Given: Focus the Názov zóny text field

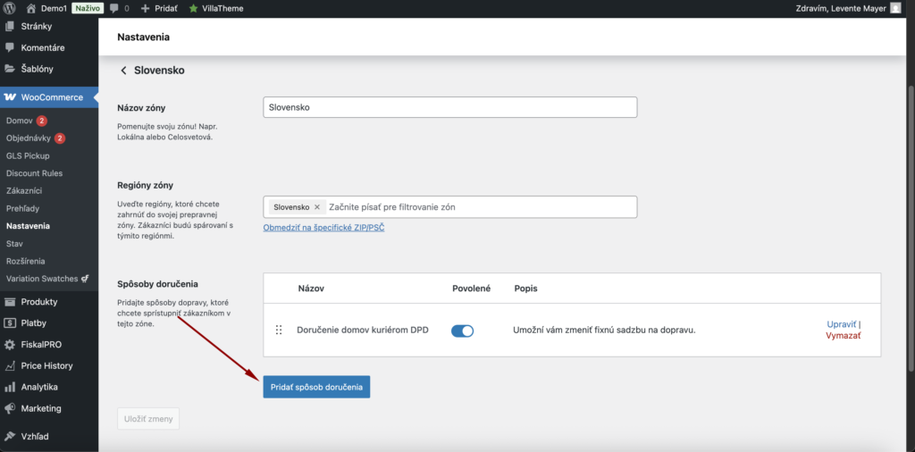Looking at the screenshot, I should point(449,107).
